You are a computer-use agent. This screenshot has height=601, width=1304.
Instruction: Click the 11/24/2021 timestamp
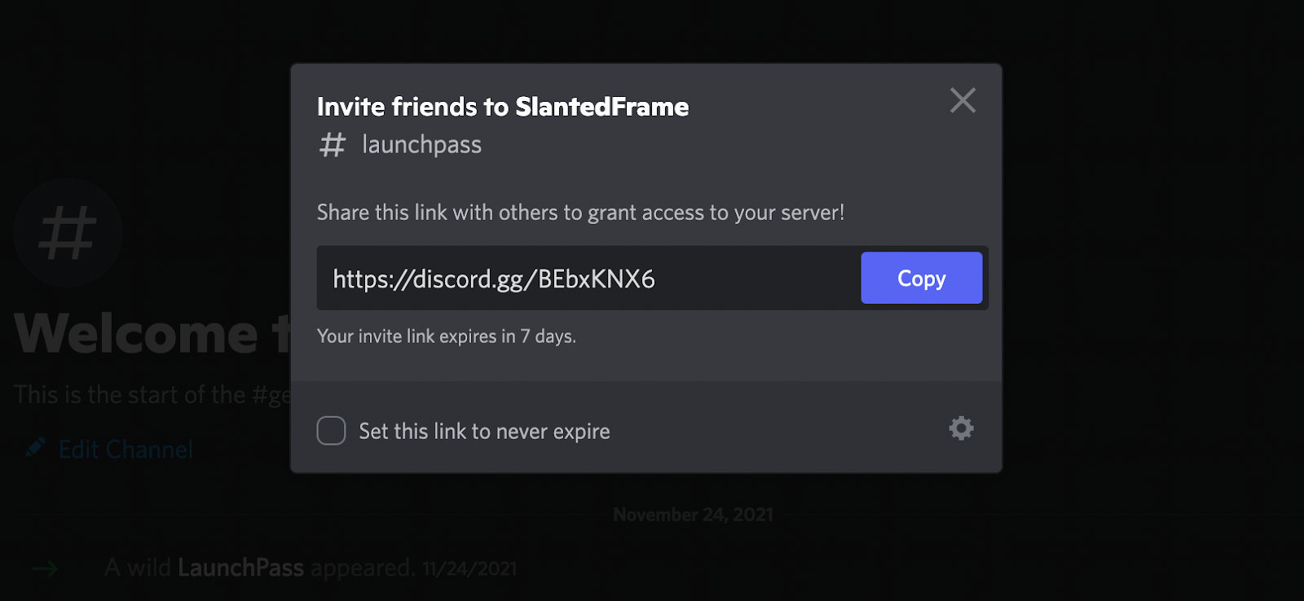(x=471, y=568)
